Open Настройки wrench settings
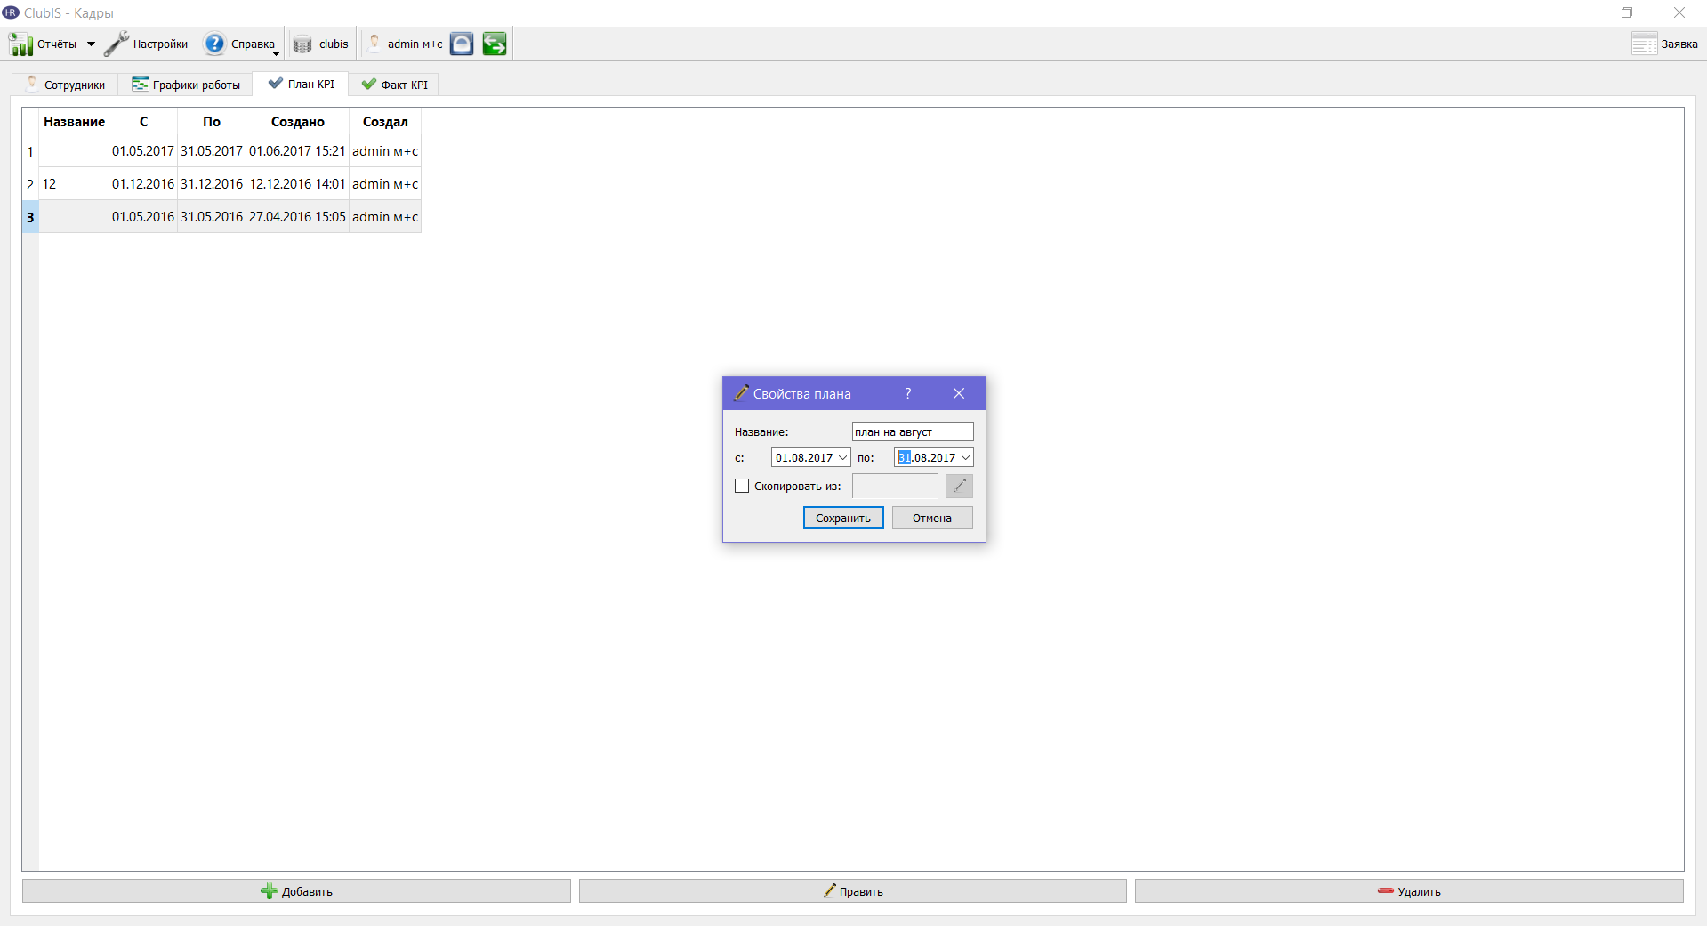Viewport: 1707px width, 926px height. 117,44
